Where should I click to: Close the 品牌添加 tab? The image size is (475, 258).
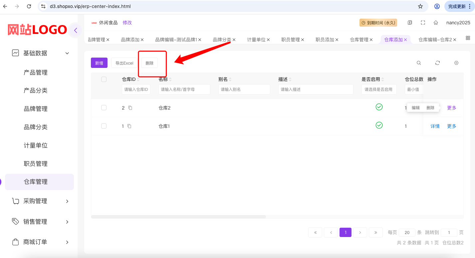point(142,40)
